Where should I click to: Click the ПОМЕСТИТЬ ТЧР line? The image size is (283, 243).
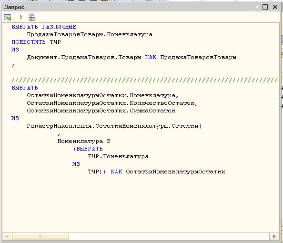(36, 42)
